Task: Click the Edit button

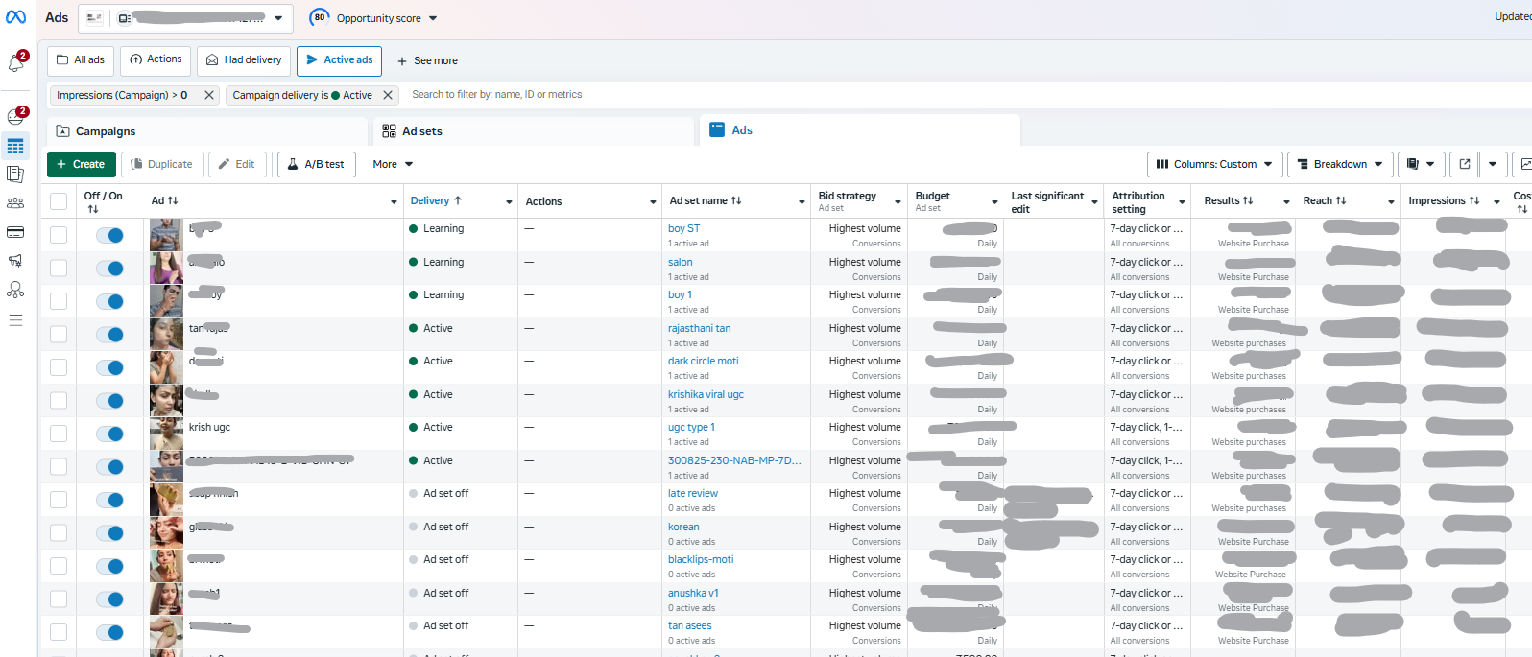Action: tap(236, 164)
